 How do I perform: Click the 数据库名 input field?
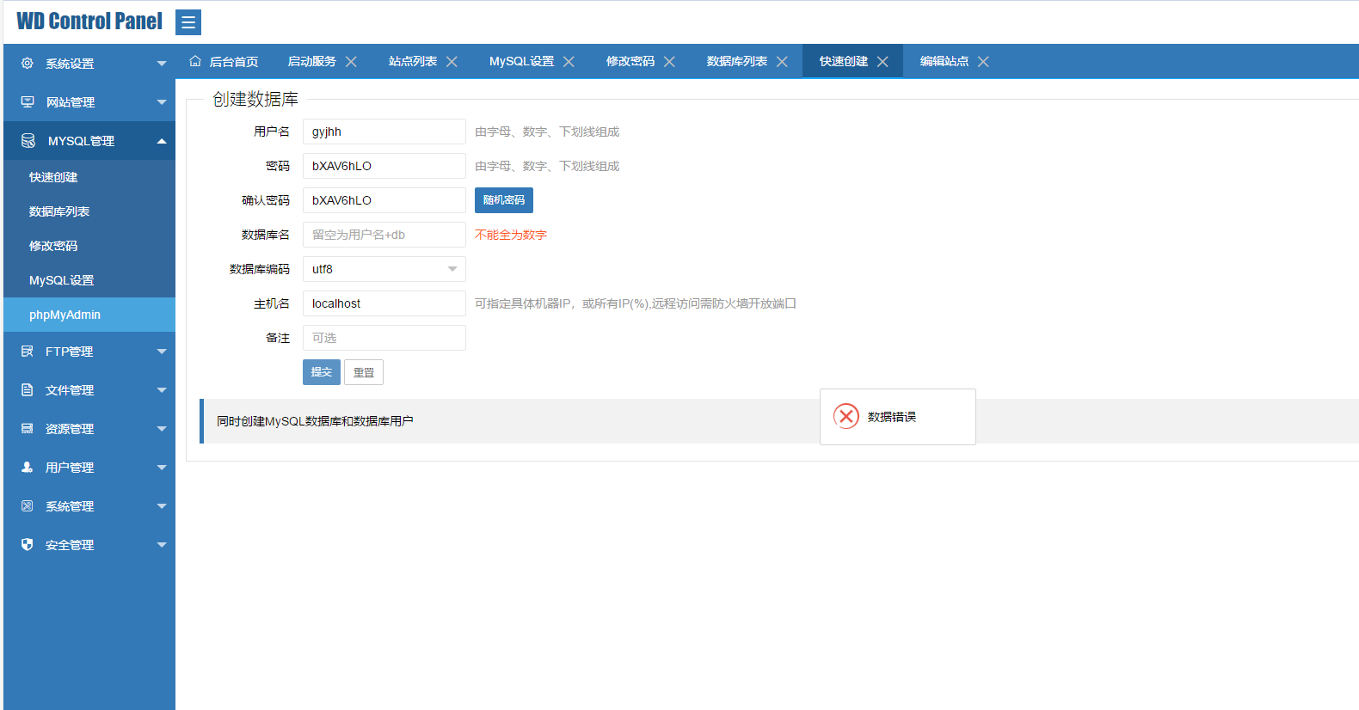pos(384,235)
